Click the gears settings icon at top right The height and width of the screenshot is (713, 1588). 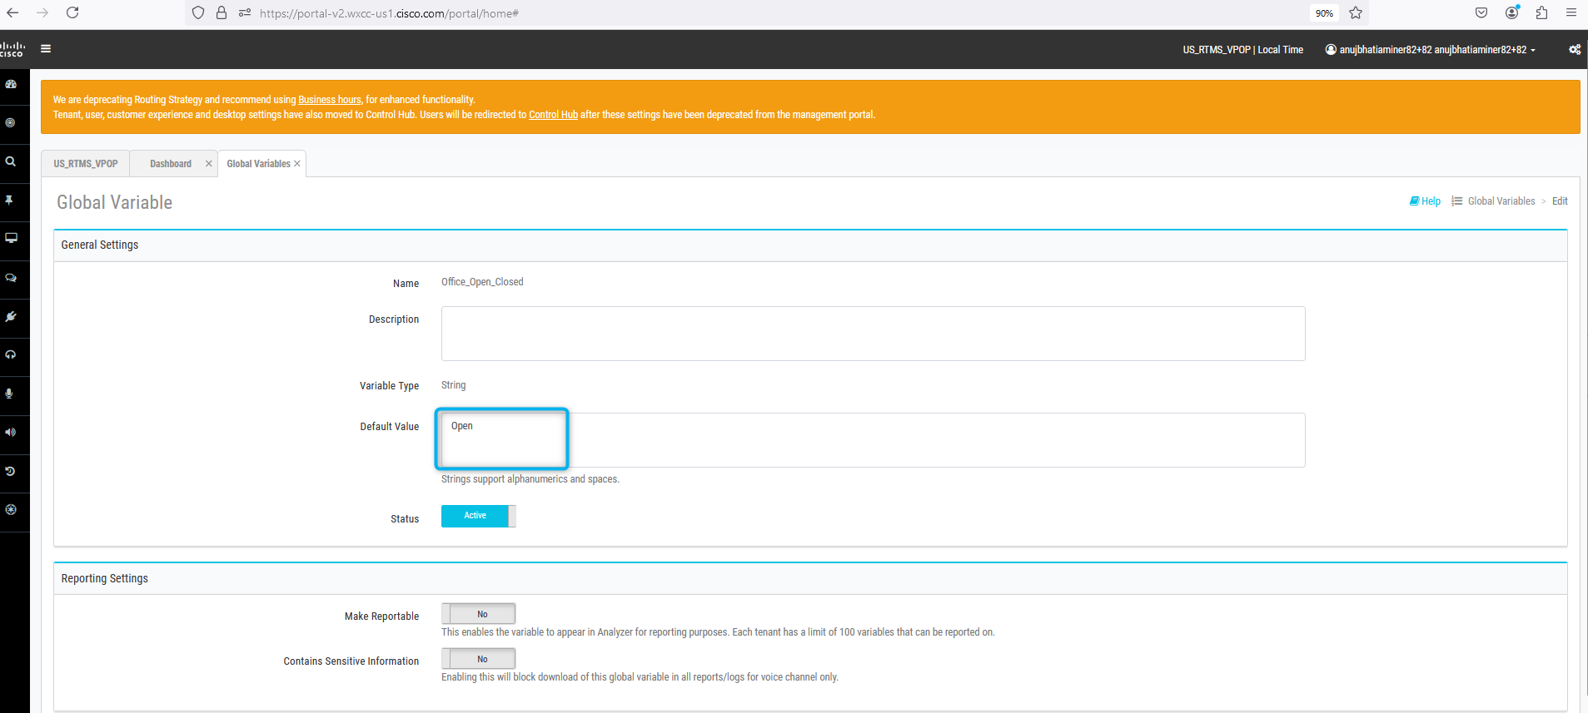(x=1574, y=50)
